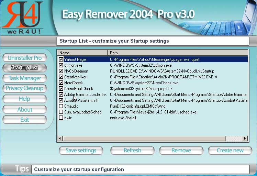Viewport: 257px width, 176px height.
Task: Click the horizontal scrollbar thumb
Action: 144,138
